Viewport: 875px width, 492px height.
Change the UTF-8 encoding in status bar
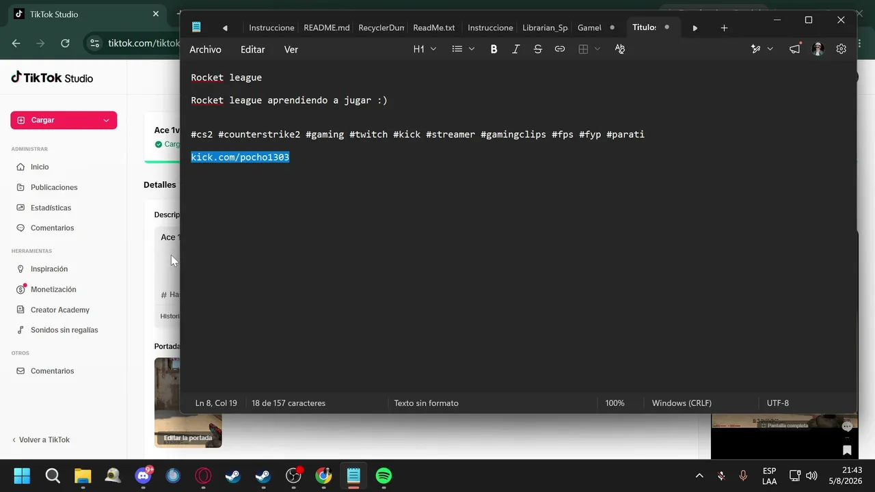click(777, 403)
